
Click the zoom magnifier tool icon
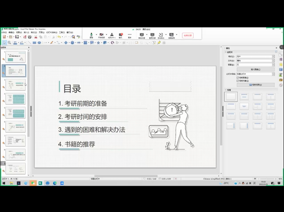(x=9, y=42)
